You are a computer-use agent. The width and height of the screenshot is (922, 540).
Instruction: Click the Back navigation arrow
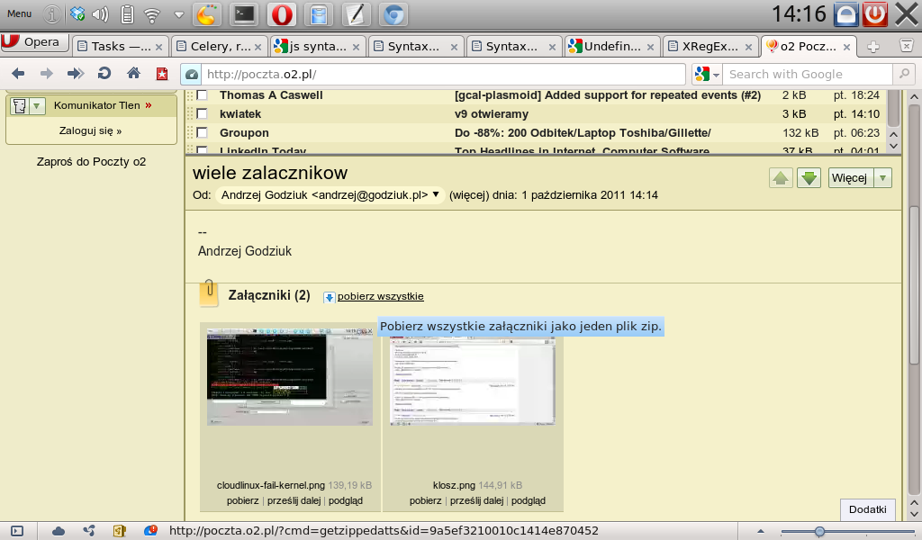18,74
